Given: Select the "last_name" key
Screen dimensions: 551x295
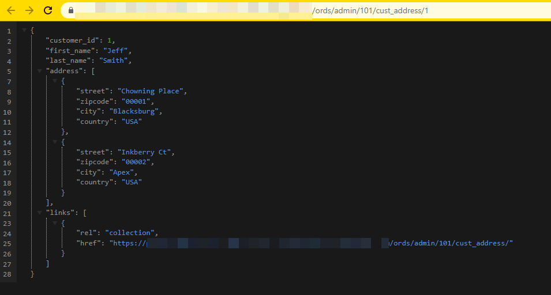Looking at the screenshot, I should 69,60.
